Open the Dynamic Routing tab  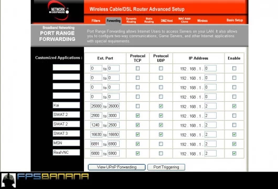pyautogui.click(x=131, y=20)
